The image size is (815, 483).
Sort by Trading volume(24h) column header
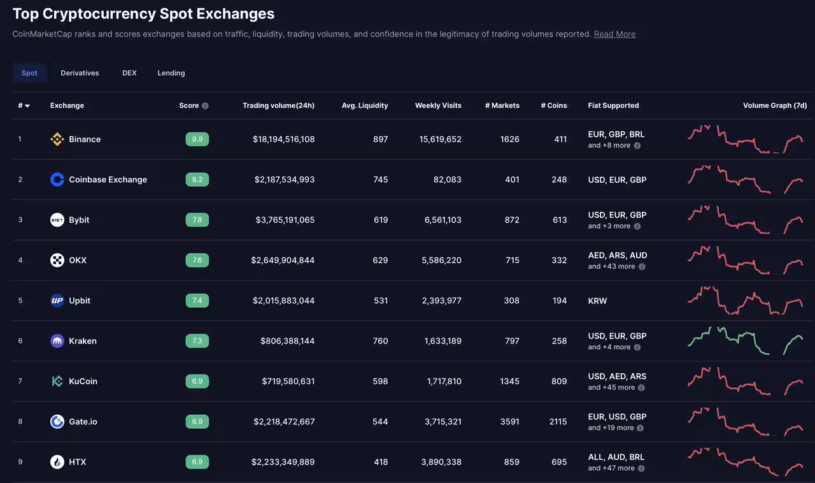[x=278, y=106]
